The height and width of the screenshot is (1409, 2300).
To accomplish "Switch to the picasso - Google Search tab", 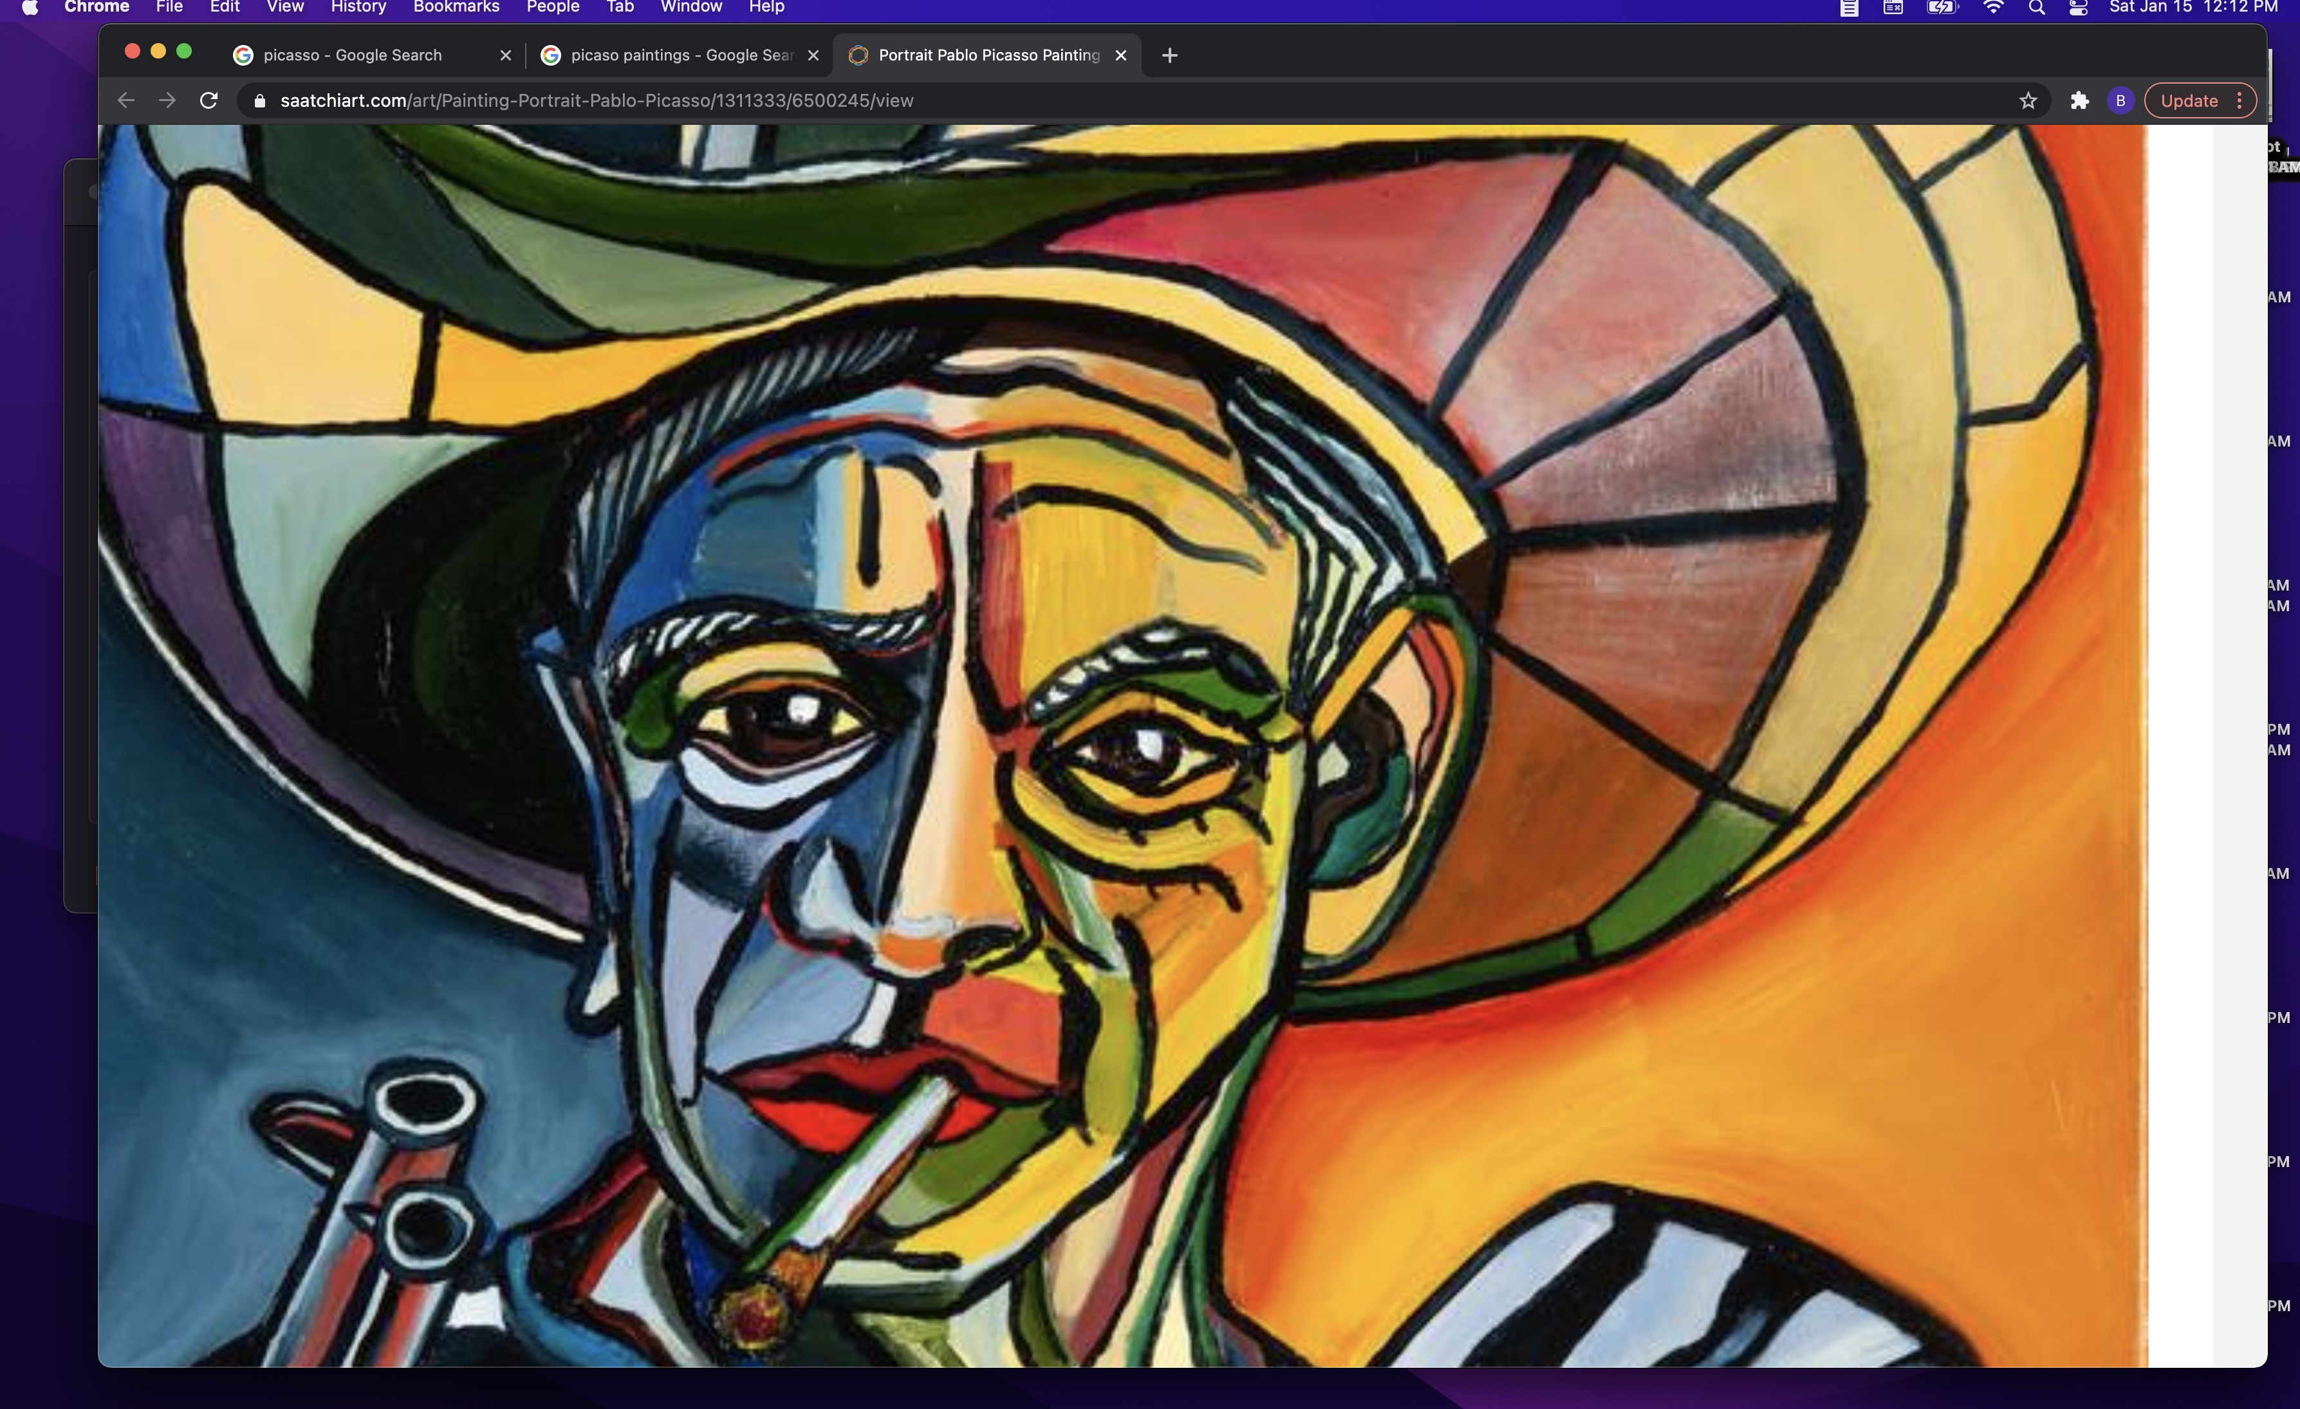I will click(371, 55).
